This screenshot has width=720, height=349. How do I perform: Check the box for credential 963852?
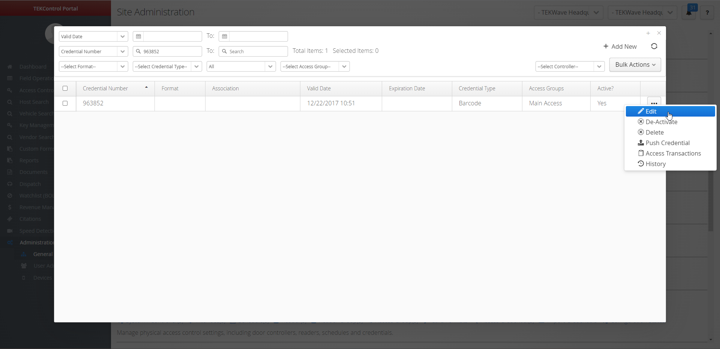coord(65,103)
